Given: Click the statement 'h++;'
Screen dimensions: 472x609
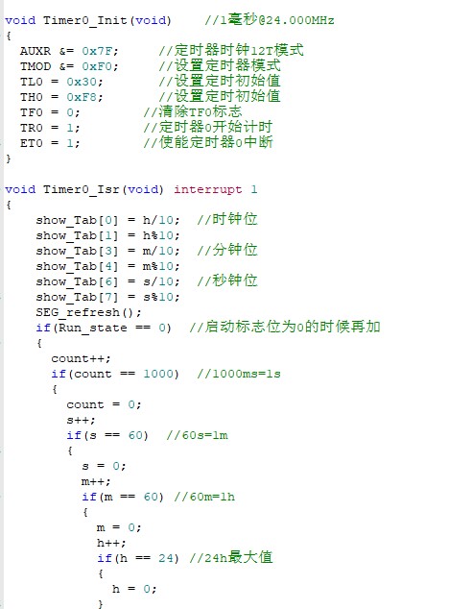Looking at the screenshot, I should coord(111,543).
